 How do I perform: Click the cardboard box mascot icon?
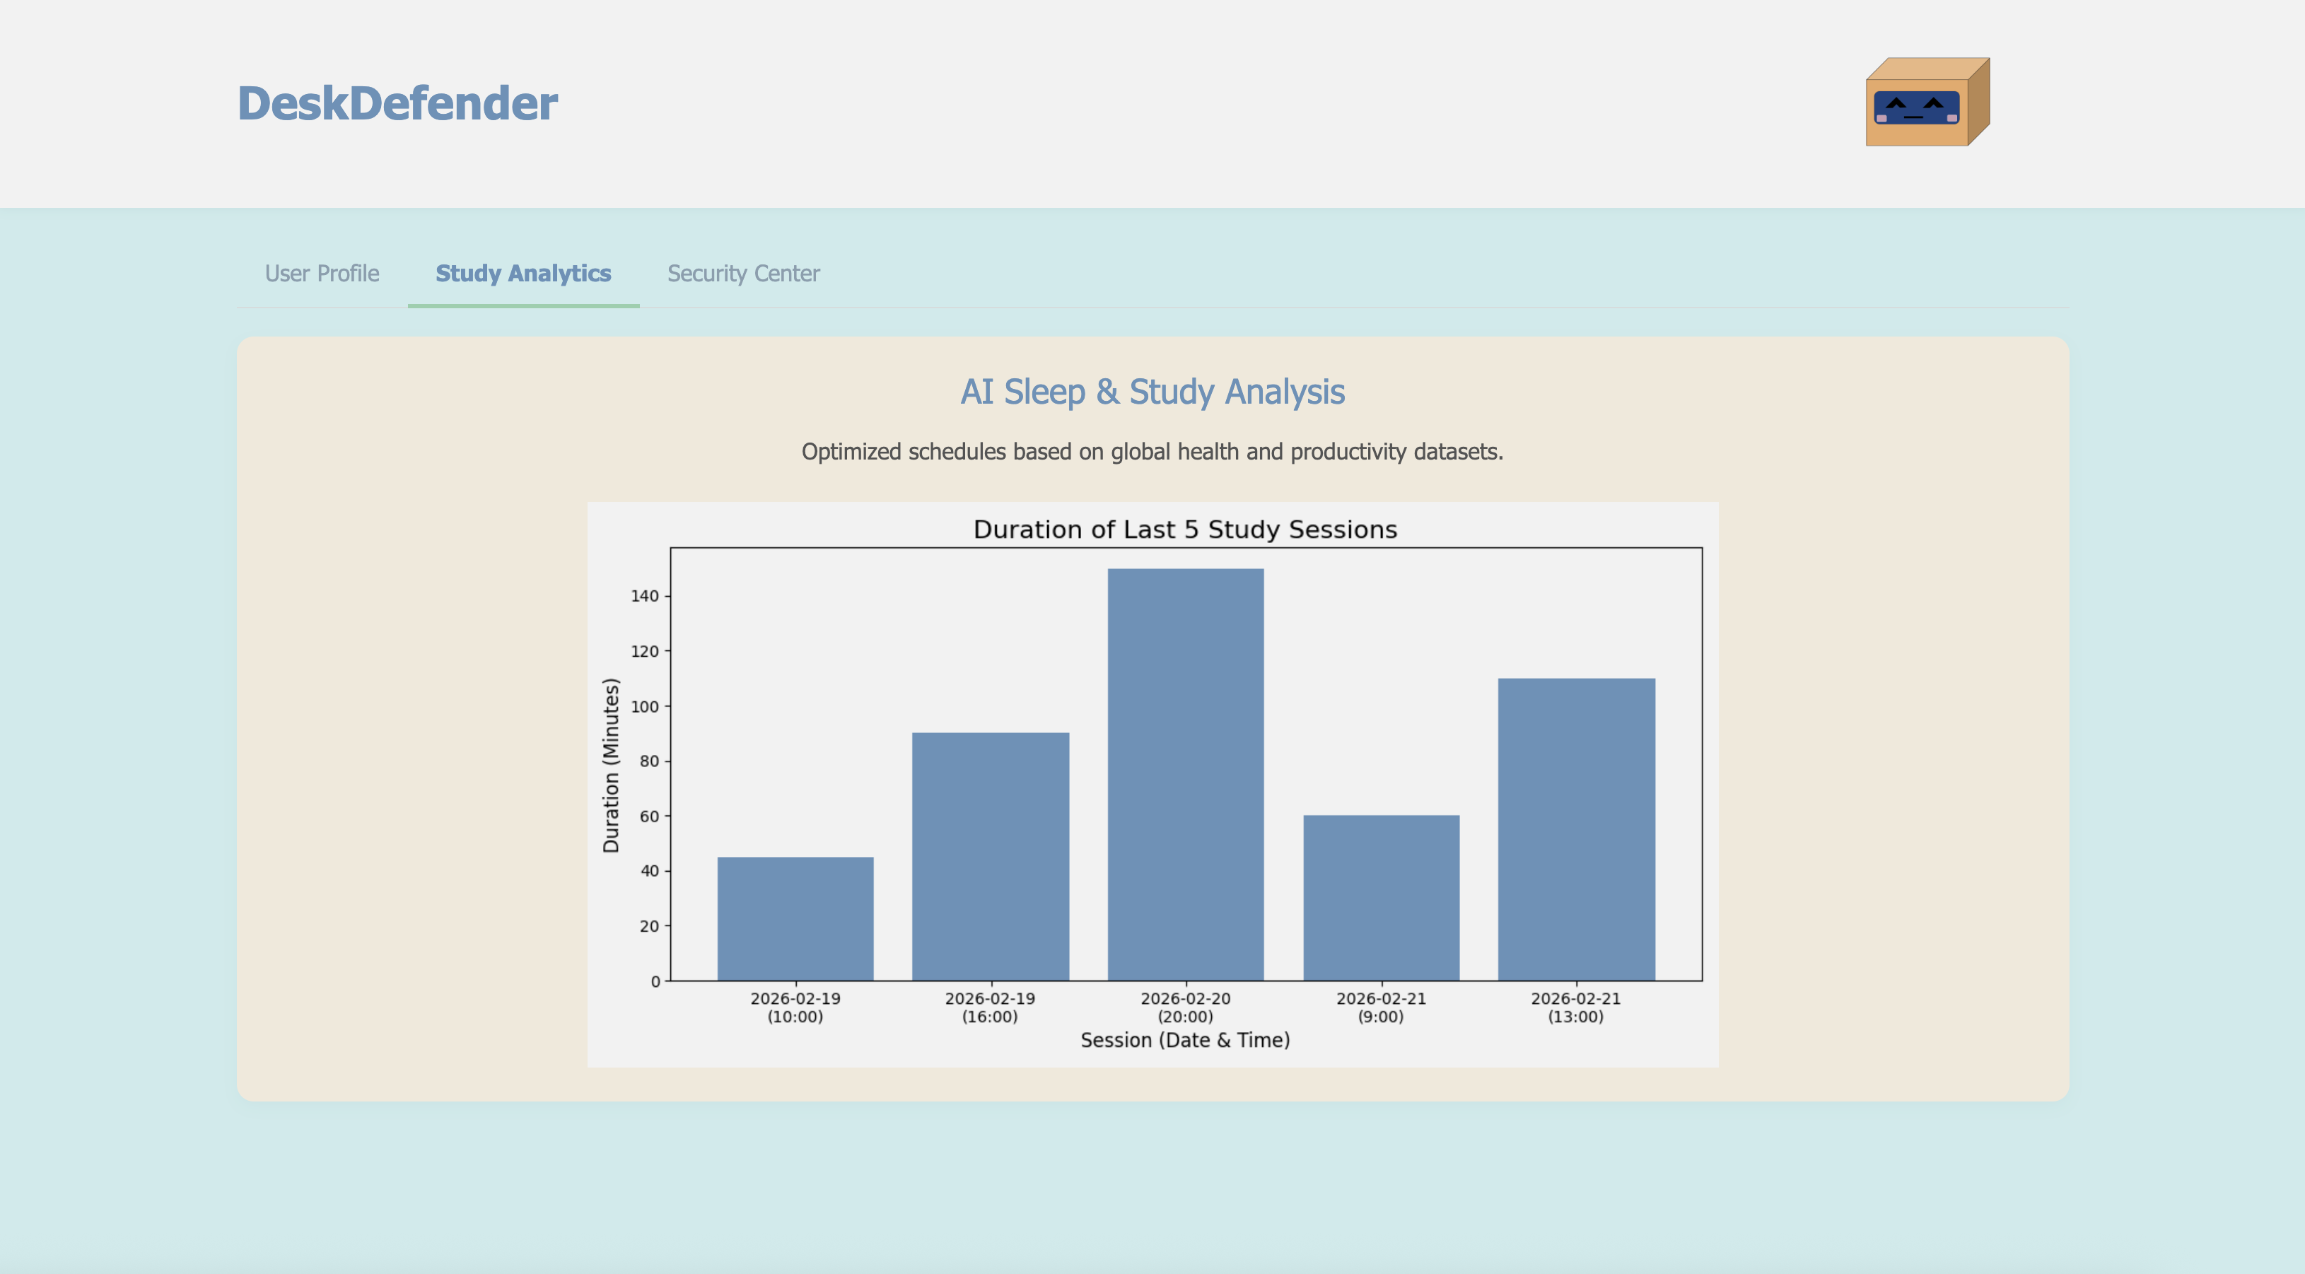(x=1927, y=103)
